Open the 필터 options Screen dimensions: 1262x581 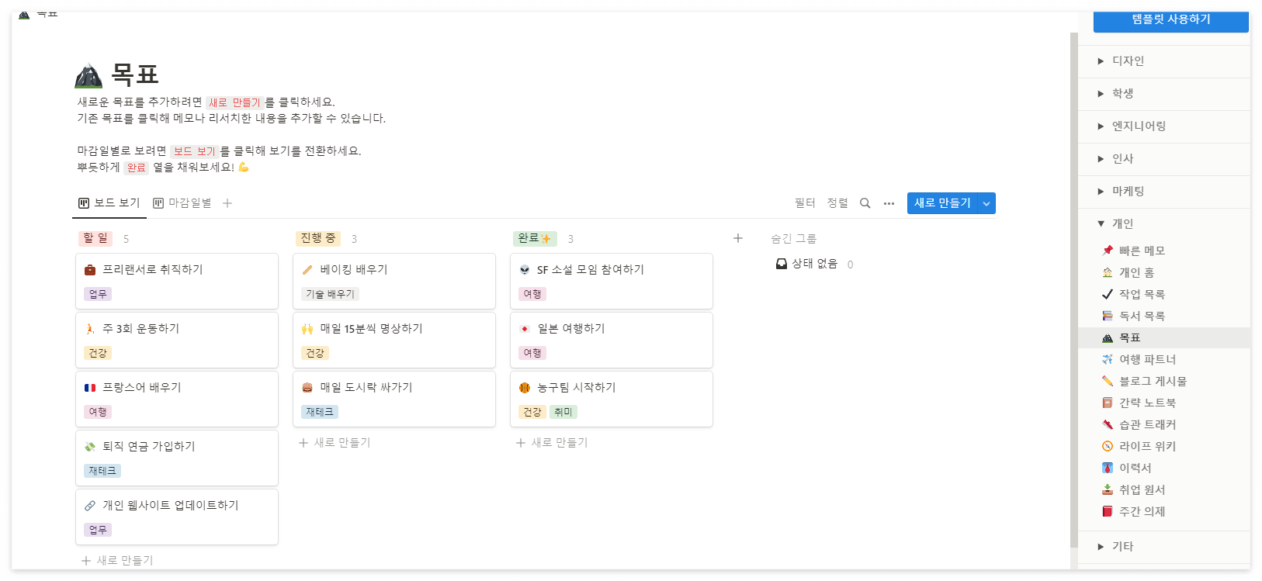806,202
